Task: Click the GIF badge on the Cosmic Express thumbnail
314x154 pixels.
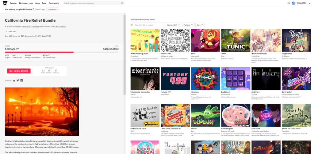Action: pyautogui.click(x=224, y=106)
